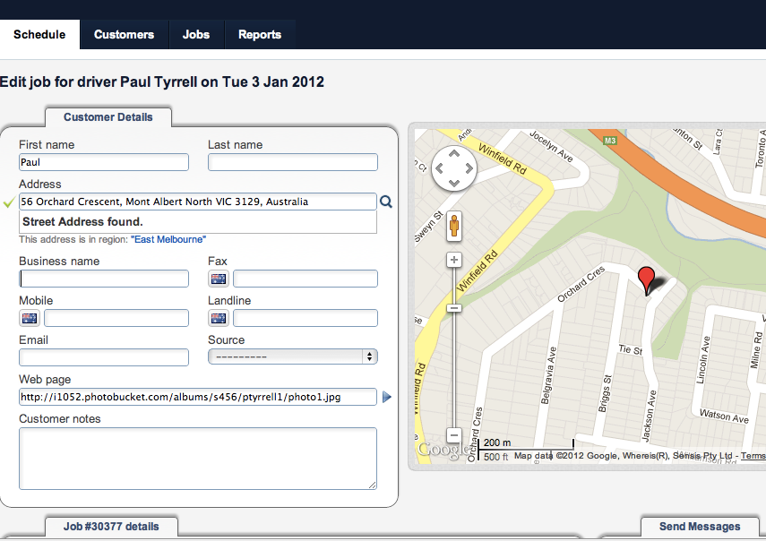Focus the Email input field
This screenshot has height=541, width=766.
pos(104,357)
